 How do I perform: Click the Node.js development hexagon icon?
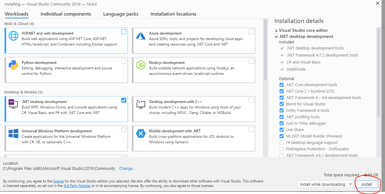coord(141,65)
